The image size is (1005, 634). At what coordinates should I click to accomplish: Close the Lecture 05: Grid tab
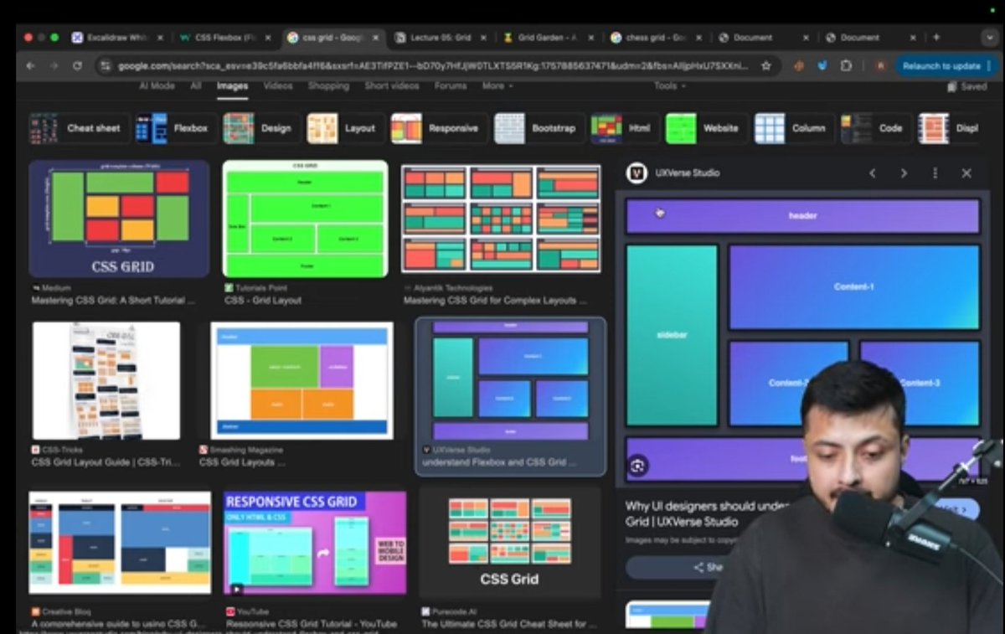(x=483, y=38)
